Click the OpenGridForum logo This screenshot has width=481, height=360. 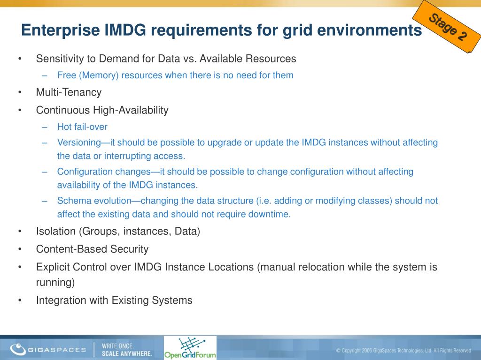(190, 348)
